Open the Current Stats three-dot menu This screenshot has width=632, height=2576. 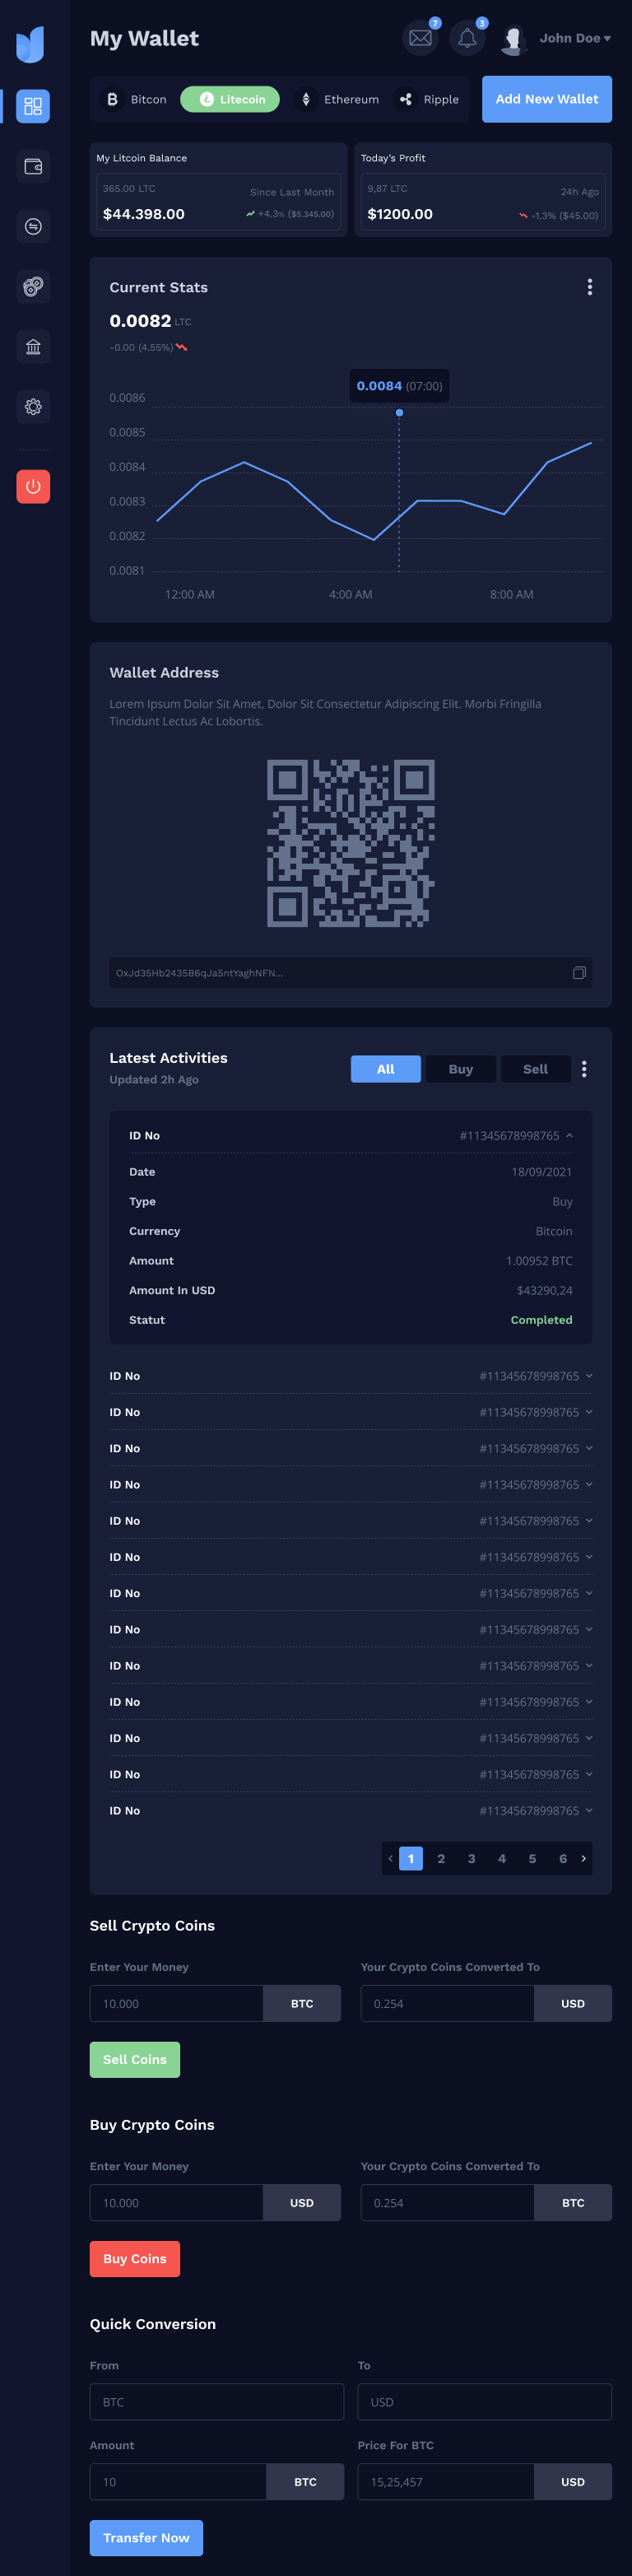[x=590, y=287]
